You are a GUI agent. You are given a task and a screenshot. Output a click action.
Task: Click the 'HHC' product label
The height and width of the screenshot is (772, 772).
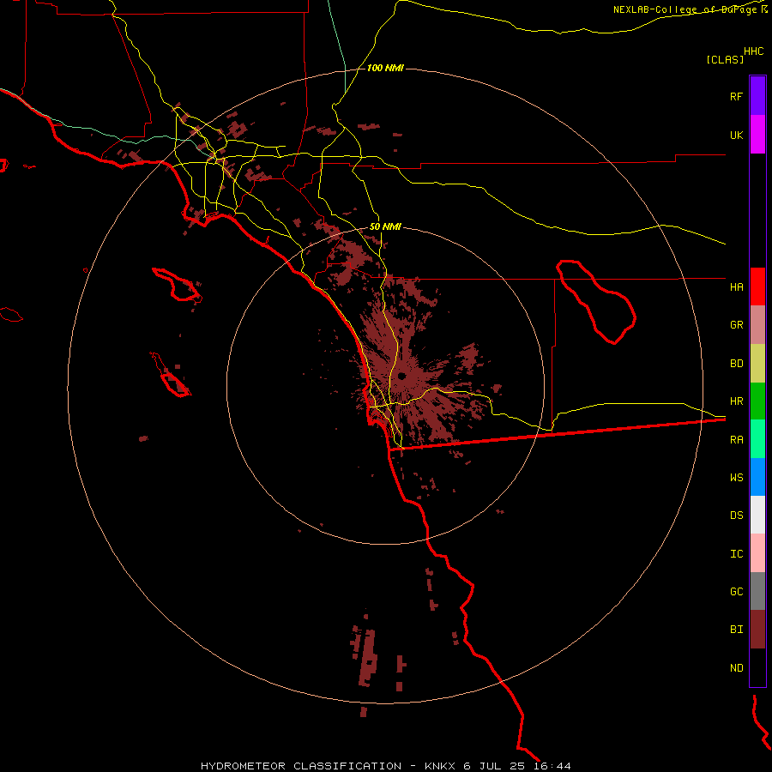click(753, 51)
